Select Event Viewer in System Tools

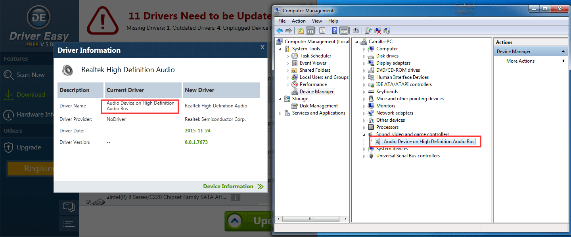(x=313, y=63)
